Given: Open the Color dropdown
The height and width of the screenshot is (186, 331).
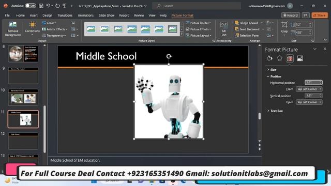Looking at the screenshot, I should 49,23.
